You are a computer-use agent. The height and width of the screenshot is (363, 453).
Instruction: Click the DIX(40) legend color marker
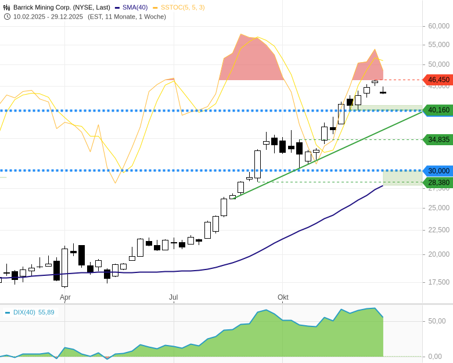click(x=8, y=312)
